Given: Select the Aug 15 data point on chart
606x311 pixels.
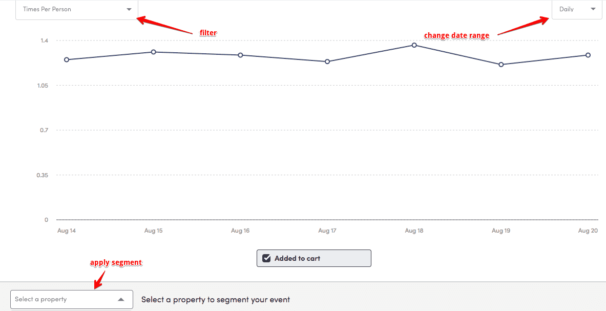Looking at the screenshot, I should tap(153, 52).
